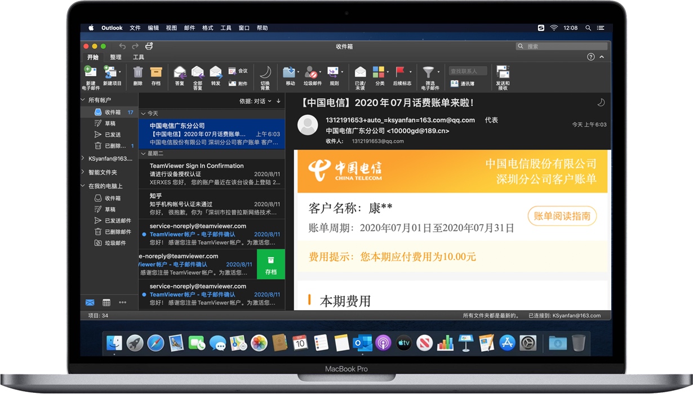Image resolution: width=693 pixels, height=394 pixels.
Task: Switch to the 工具 ribbon tab
Action: (137, 57)
